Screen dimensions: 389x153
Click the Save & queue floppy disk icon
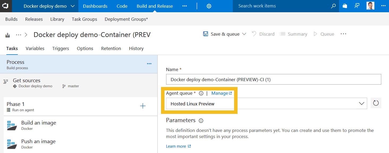click(x=205, y=34)
